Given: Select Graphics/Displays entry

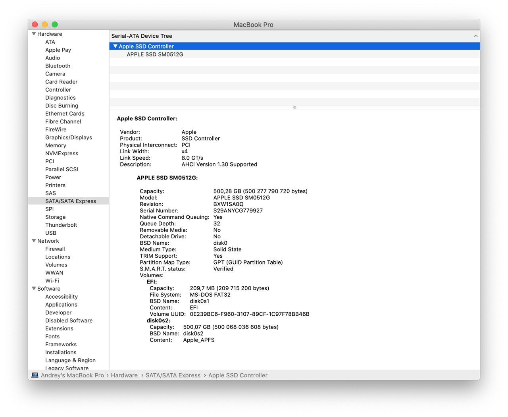Looking at the screenshot, I should pyautogui.click(x=69, y=137).
